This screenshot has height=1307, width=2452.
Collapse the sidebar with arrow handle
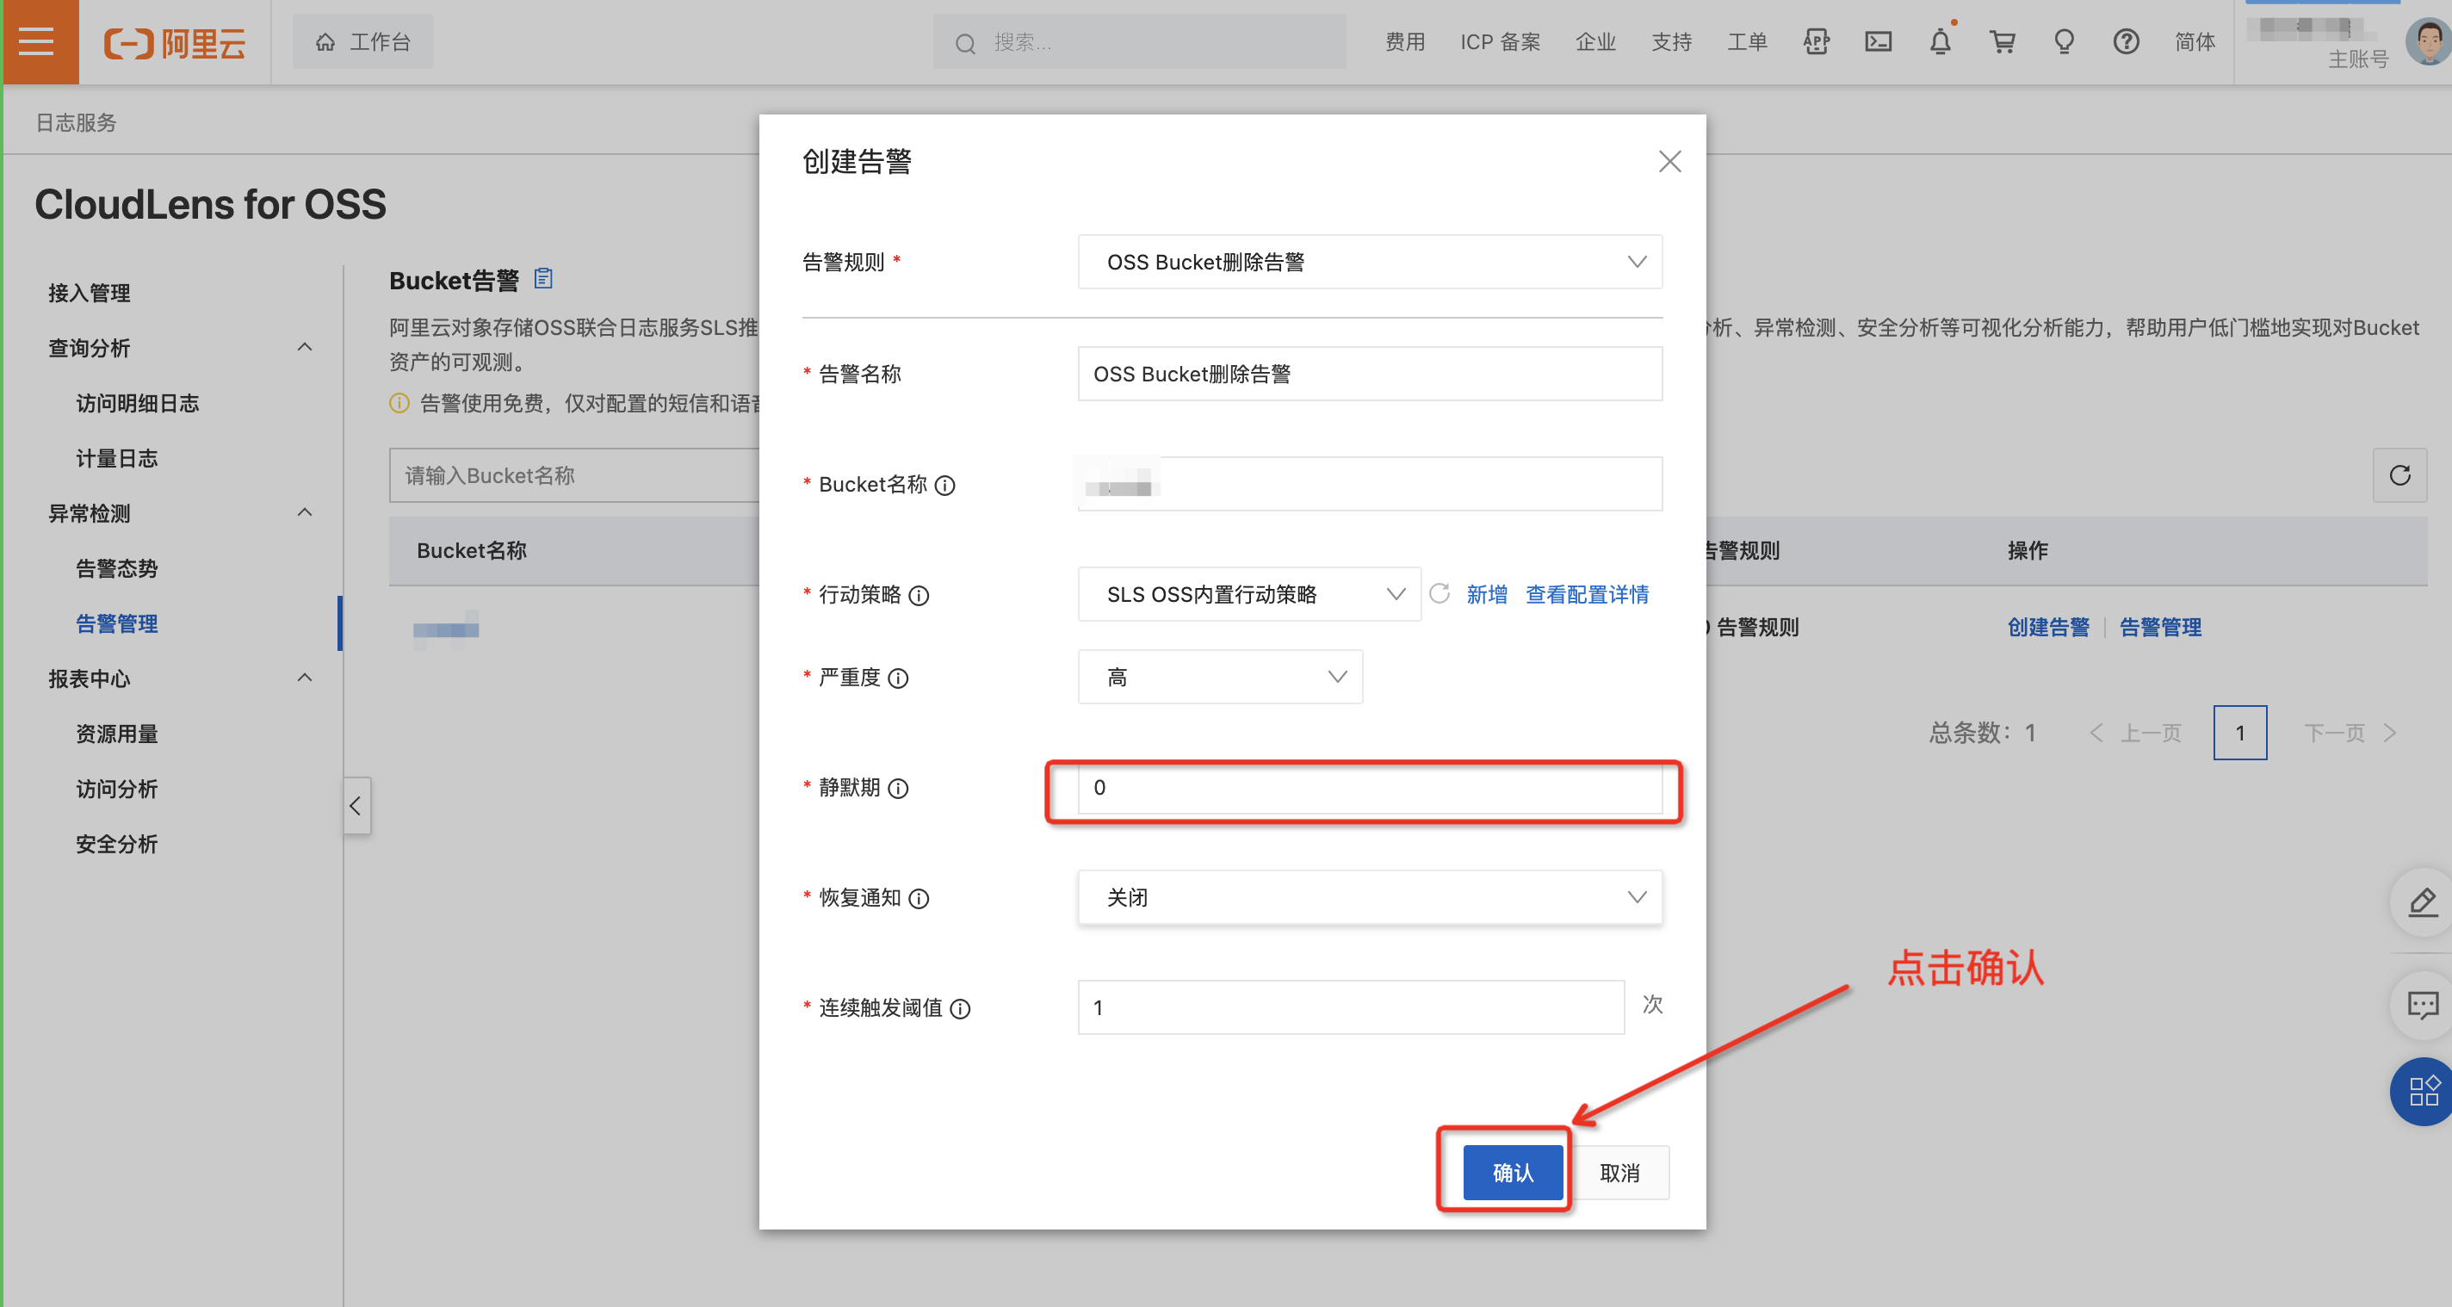[x=355, y=806]
